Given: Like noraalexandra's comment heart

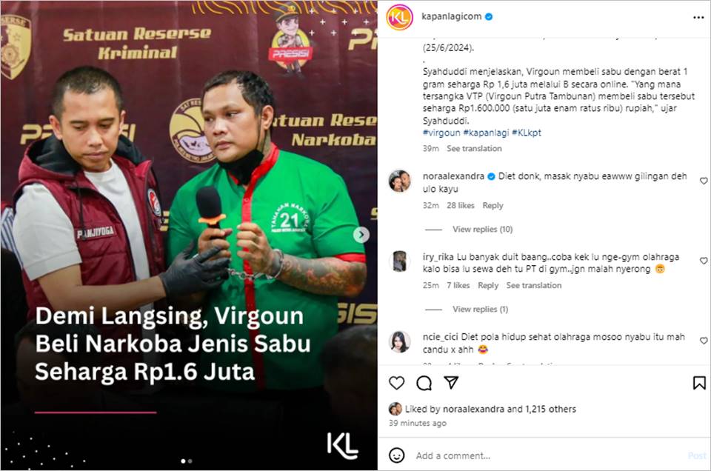Looking at the screenshot, I should click(704, 181).
